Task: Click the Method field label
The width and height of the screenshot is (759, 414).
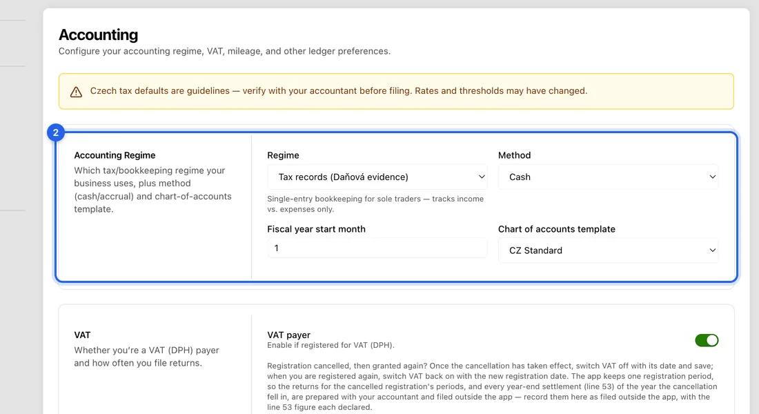Action: pos(514,155)
